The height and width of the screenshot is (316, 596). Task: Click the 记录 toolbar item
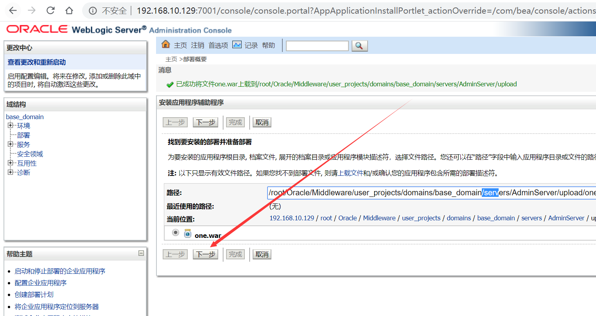(x=251, y=45)
